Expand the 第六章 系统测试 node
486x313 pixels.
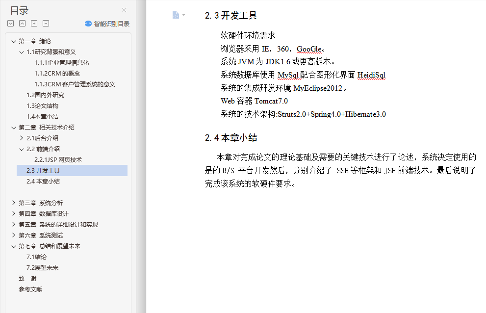pyautogui.click(x=14, y=235)
